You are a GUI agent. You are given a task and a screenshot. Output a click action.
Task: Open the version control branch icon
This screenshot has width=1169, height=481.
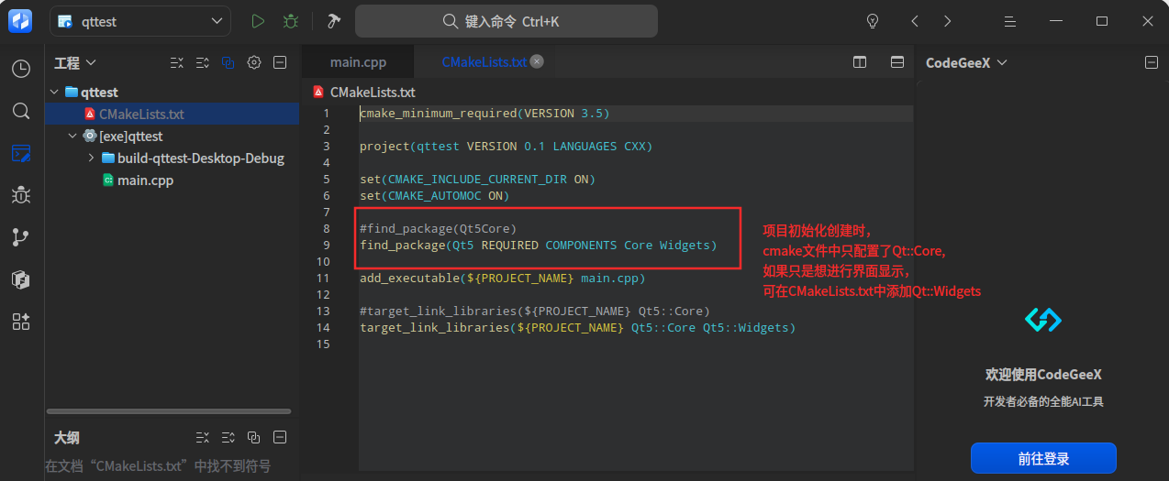click(20, 237)
